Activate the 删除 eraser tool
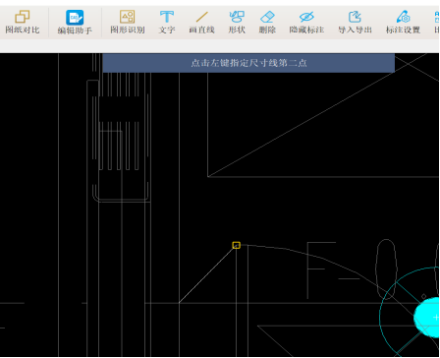The height and width of the screenshot is (358, 440). tap(267, 22)
